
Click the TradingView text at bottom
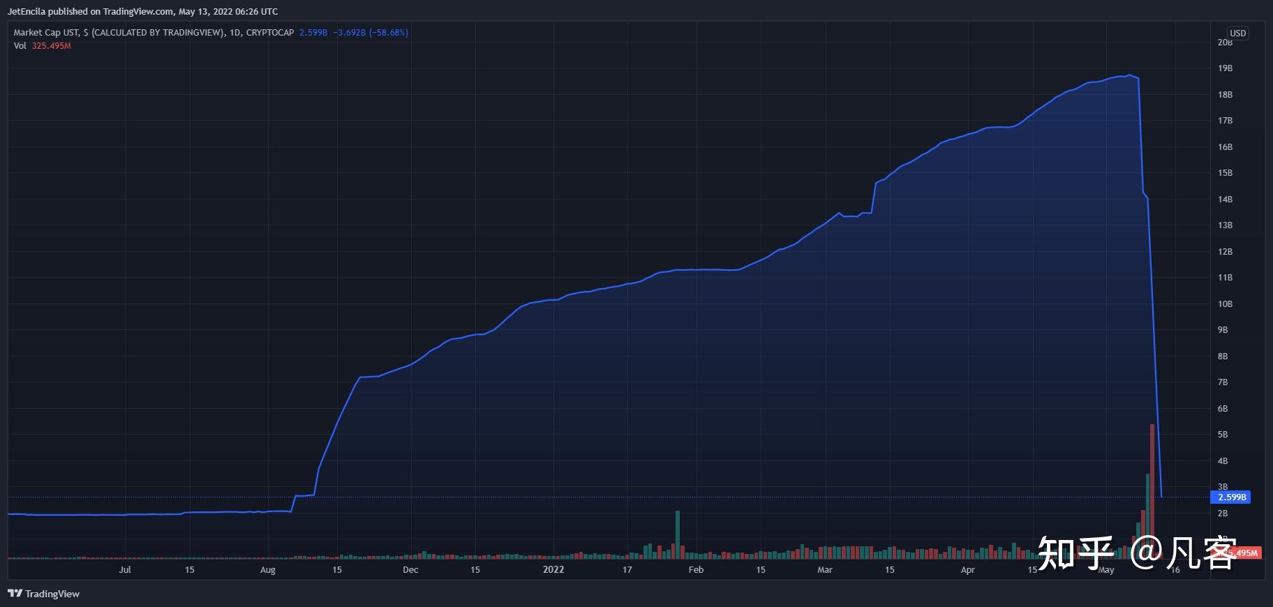pyautogui.click(x=52, y=594)
